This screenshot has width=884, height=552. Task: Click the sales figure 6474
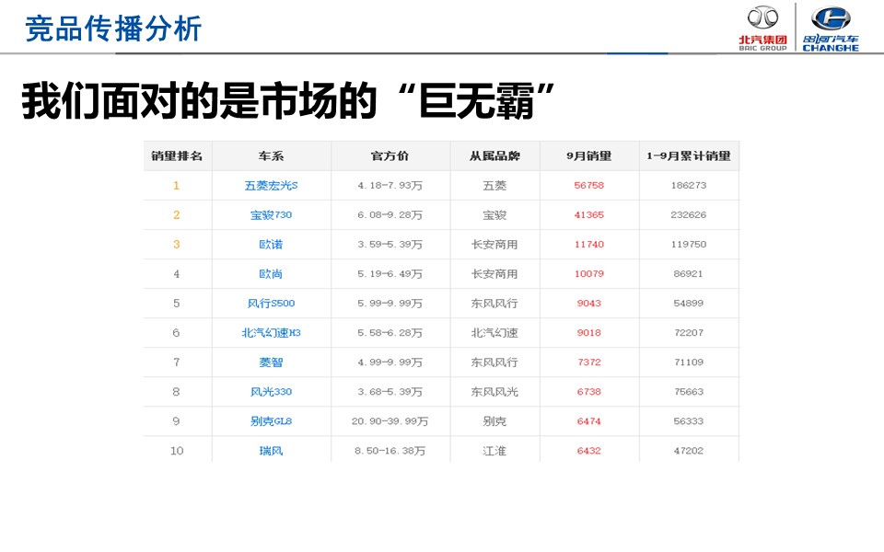tap(589, 421)
